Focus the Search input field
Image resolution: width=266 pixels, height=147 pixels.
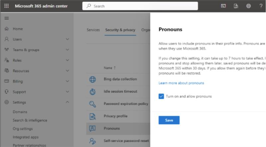coord(140,6)
